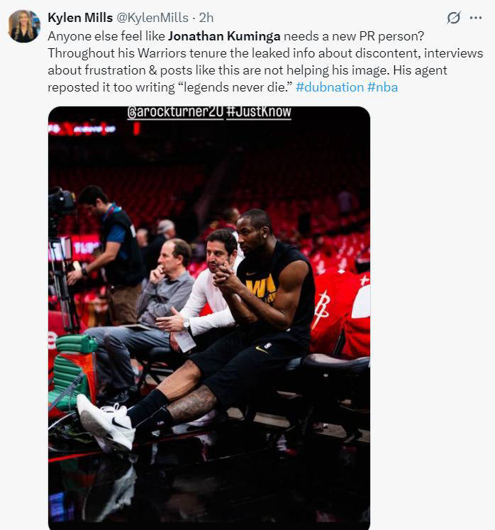Tap the @arockturner20 mention in the photo
This screenshot has height=530, width=495.
175,112
